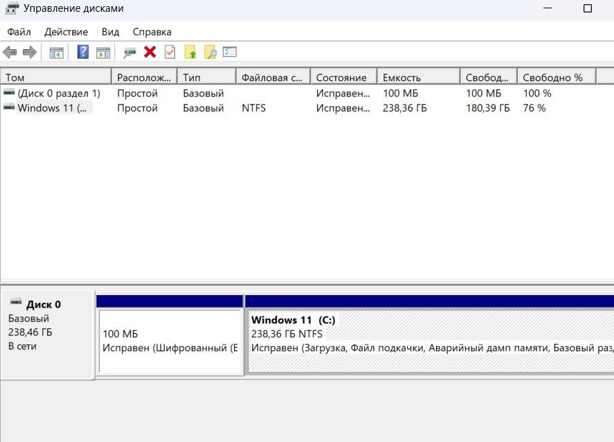Toggle the console tree pane icon

tap(56, 52)
